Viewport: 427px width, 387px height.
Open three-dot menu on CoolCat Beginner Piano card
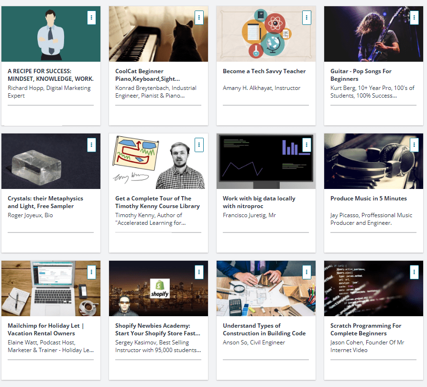(199, 18)
